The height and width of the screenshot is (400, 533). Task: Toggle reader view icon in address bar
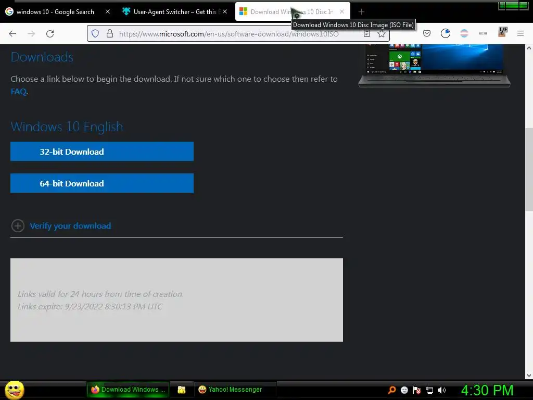click(367, 33)
